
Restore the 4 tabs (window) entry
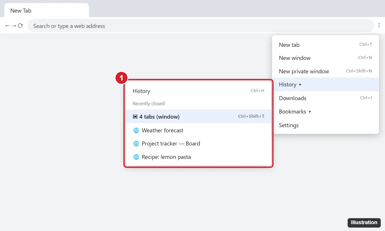(198, 116)
